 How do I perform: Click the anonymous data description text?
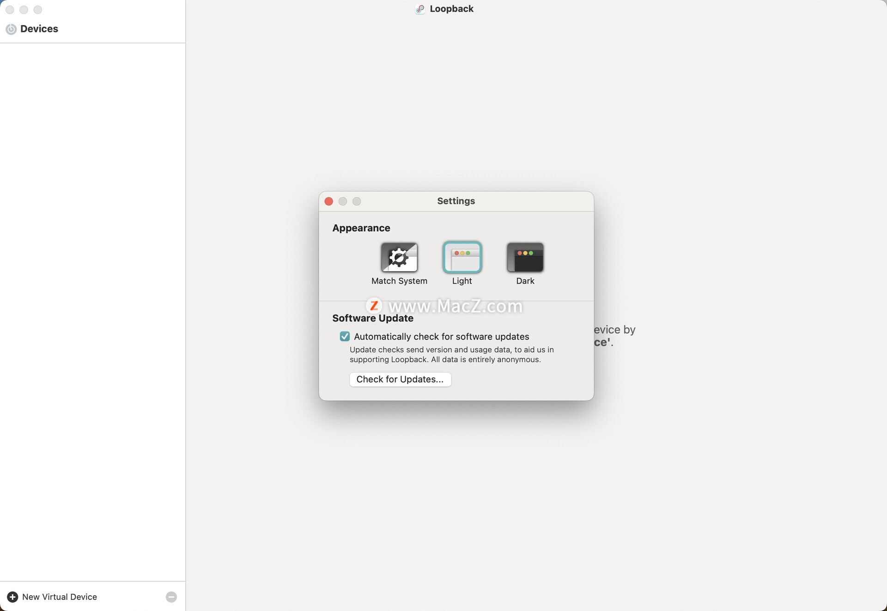(x=452, y=355)
